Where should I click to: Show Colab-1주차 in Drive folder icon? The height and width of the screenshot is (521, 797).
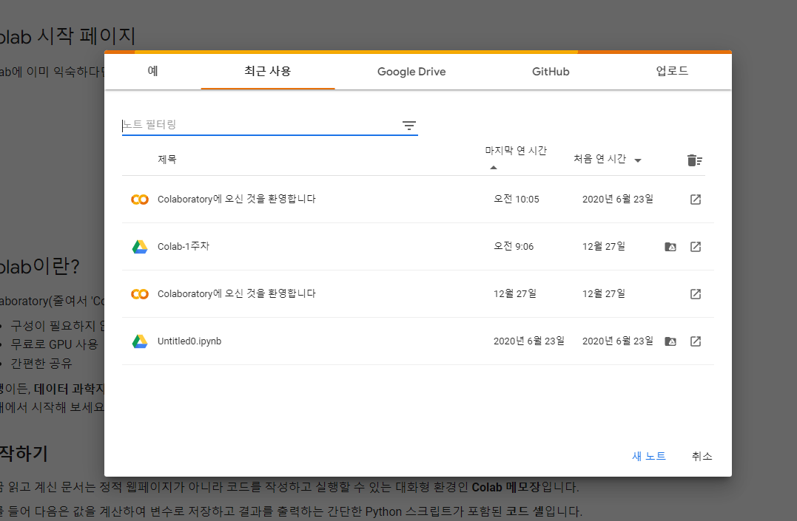point(670,247)
